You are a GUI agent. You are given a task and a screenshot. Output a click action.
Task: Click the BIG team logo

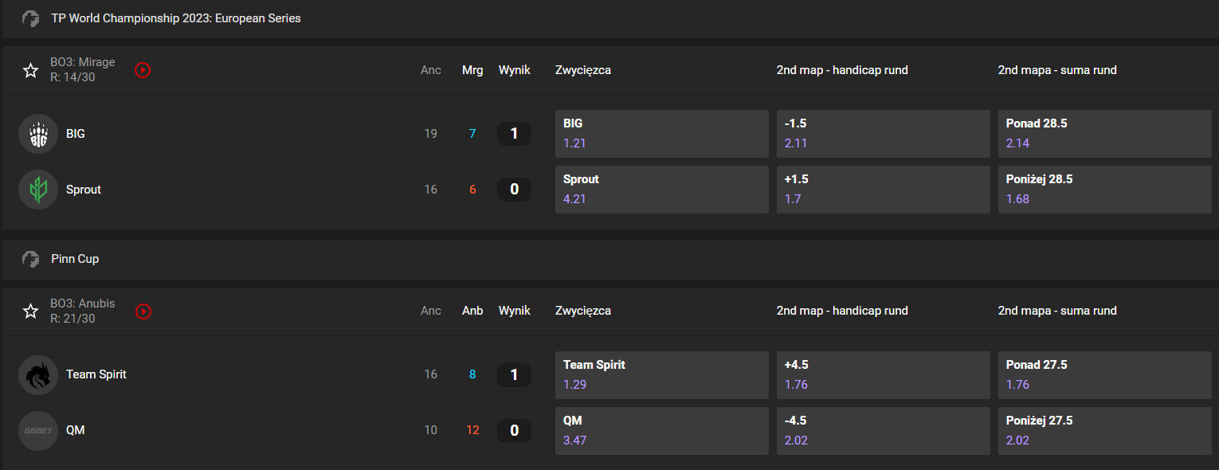[38, 134]
